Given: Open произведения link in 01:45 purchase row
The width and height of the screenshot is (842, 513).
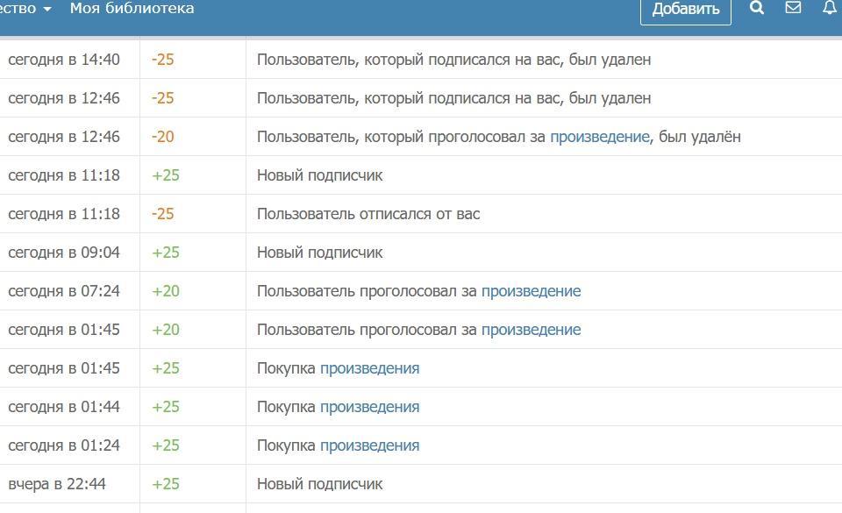Looking at the screenshot, I should coord(369,368).
